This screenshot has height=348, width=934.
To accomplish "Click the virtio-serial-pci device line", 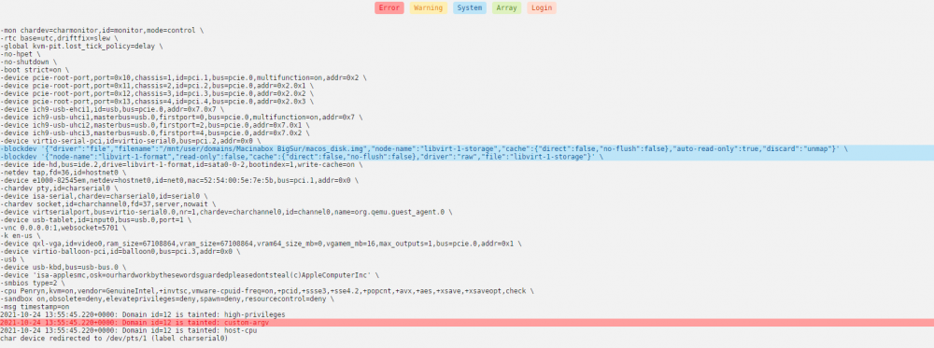I will [x=131, y=140].
